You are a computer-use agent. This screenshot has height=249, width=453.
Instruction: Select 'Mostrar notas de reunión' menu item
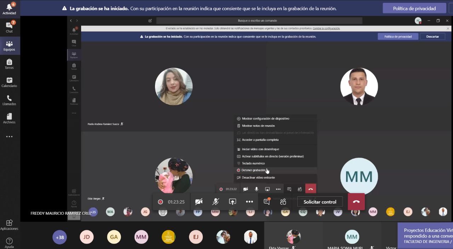tap(275, 126)
